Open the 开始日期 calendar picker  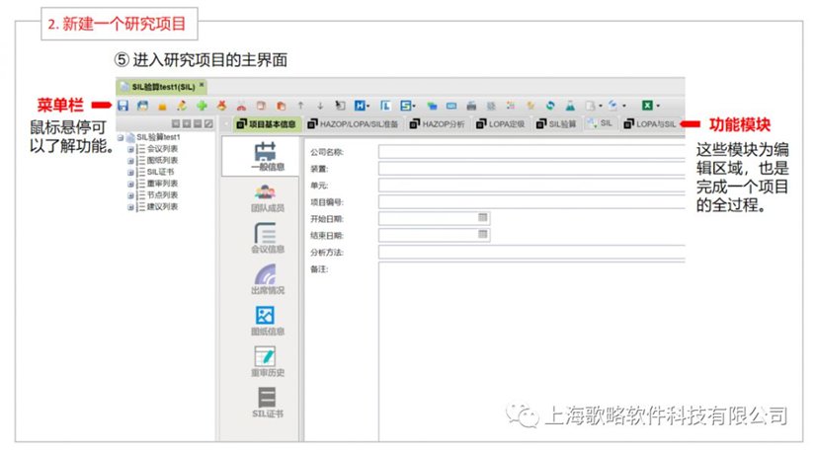click(x=482, y=218)
